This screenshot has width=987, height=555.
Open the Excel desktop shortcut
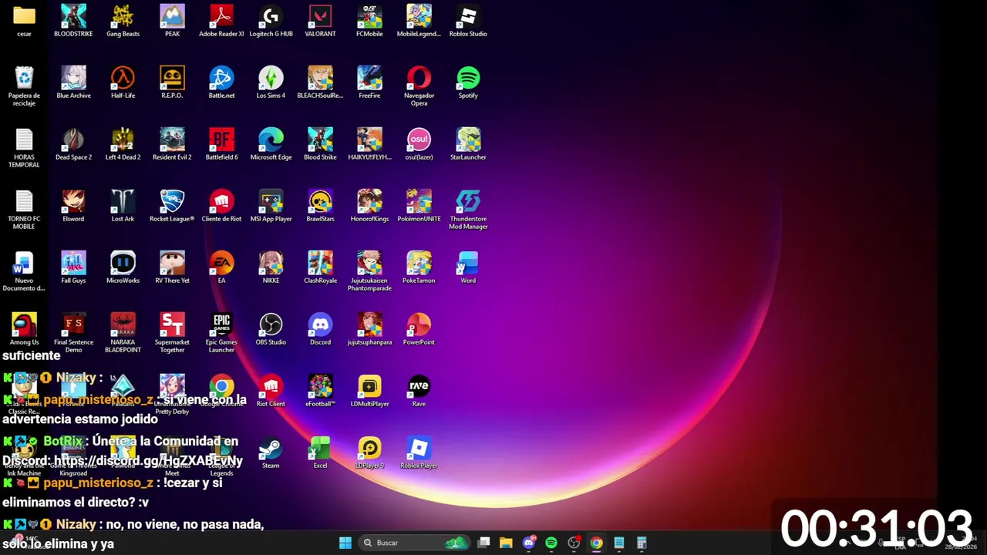[320, 452]
